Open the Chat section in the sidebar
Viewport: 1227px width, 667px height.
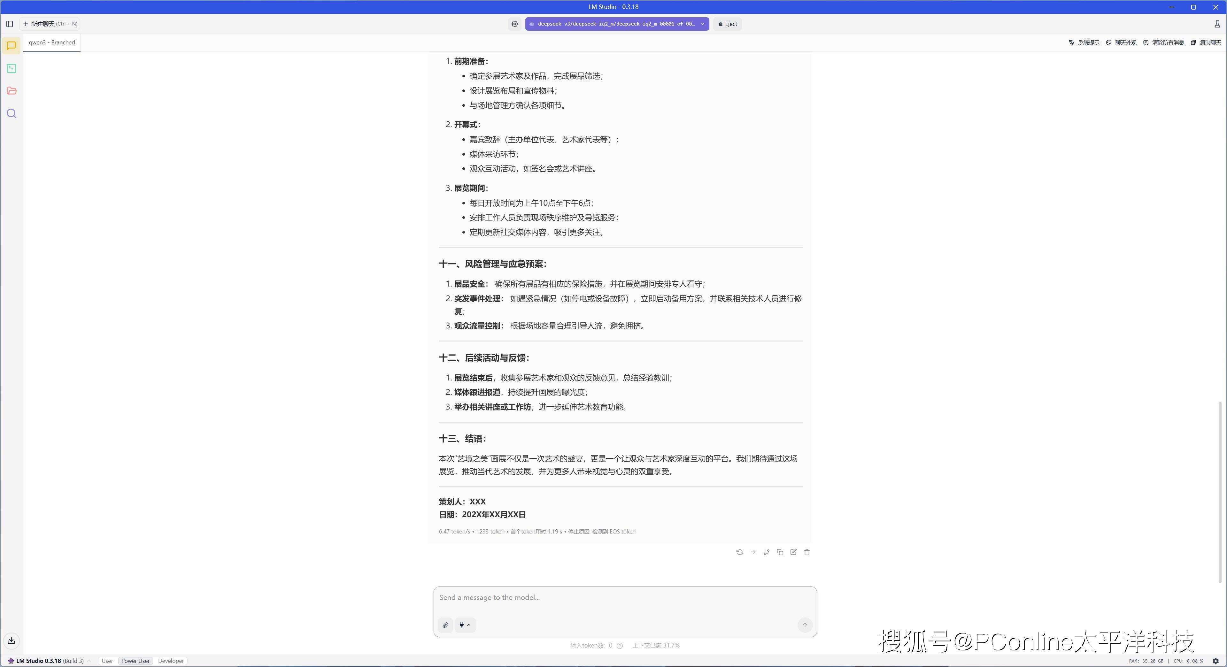click(12, 46)
